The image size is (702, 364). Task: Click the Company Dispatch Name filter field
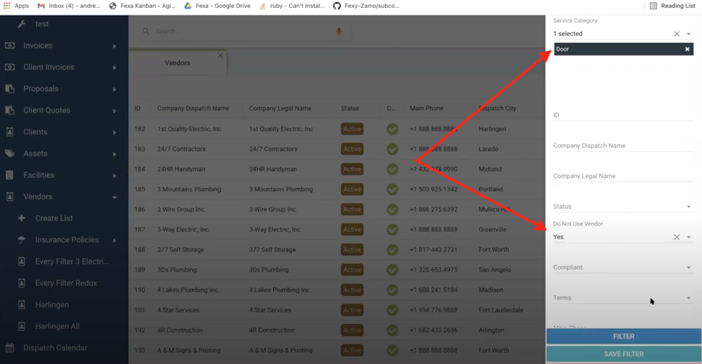point(623,146)
